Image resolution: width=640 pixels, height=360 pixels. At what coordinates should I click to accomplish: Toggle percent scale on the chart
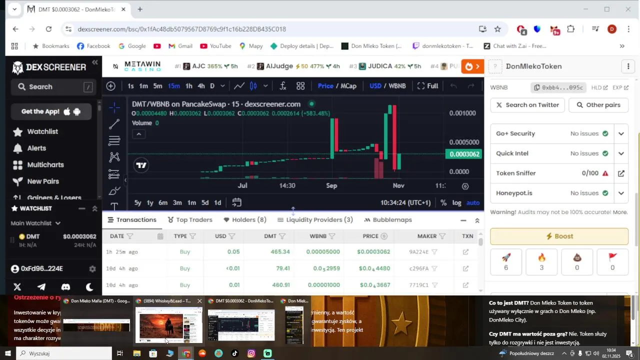click(443, 202)
